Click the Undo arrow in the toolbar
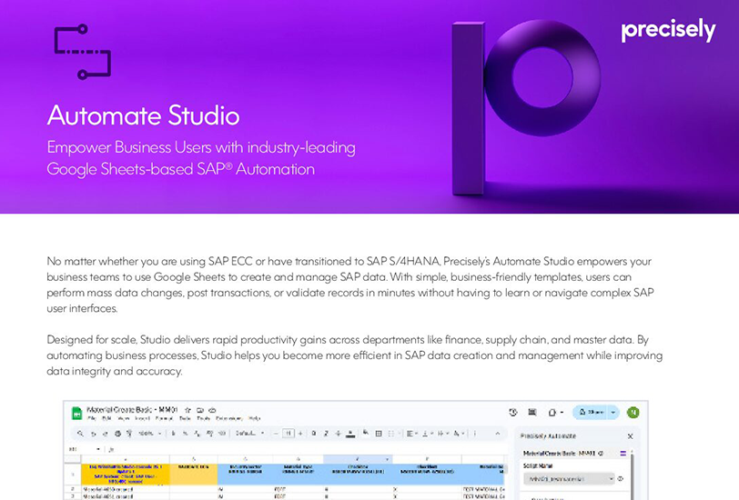Viewport: 739px width, 500px height. [x=94, y=434]
